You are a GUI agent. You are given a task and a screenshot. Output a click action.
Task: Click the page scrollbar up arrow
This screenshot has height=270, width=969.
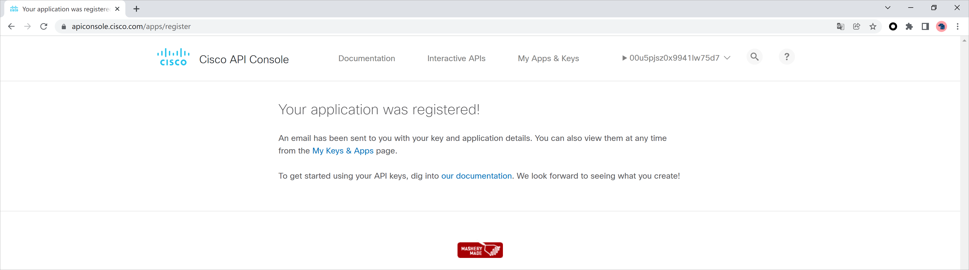pos(964,40)
